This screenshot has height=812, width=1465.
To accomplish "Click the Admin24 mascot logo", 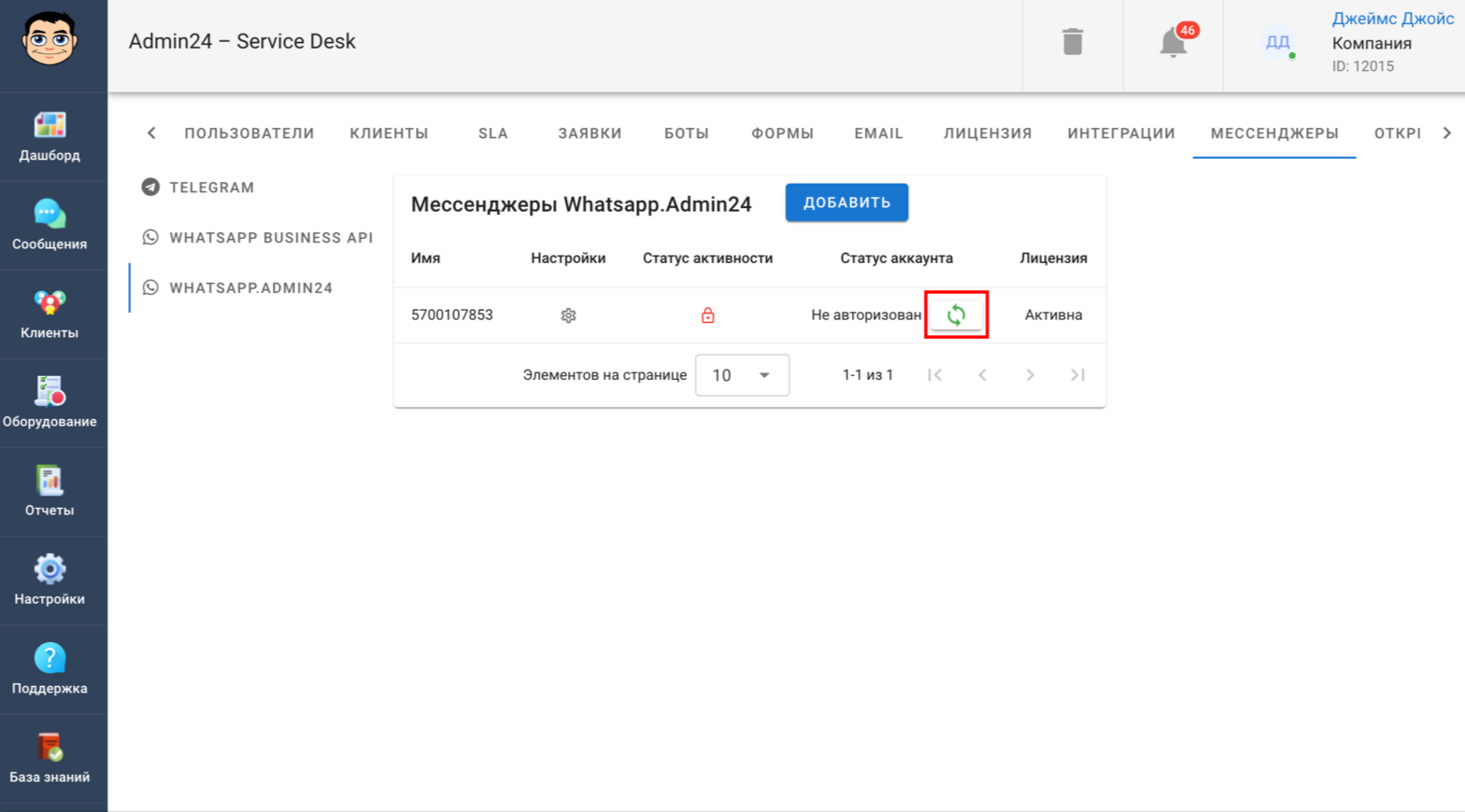I will click(x=50, y=39).
